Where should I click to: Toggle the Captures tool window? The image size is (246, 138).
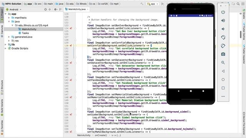(2, 31)
